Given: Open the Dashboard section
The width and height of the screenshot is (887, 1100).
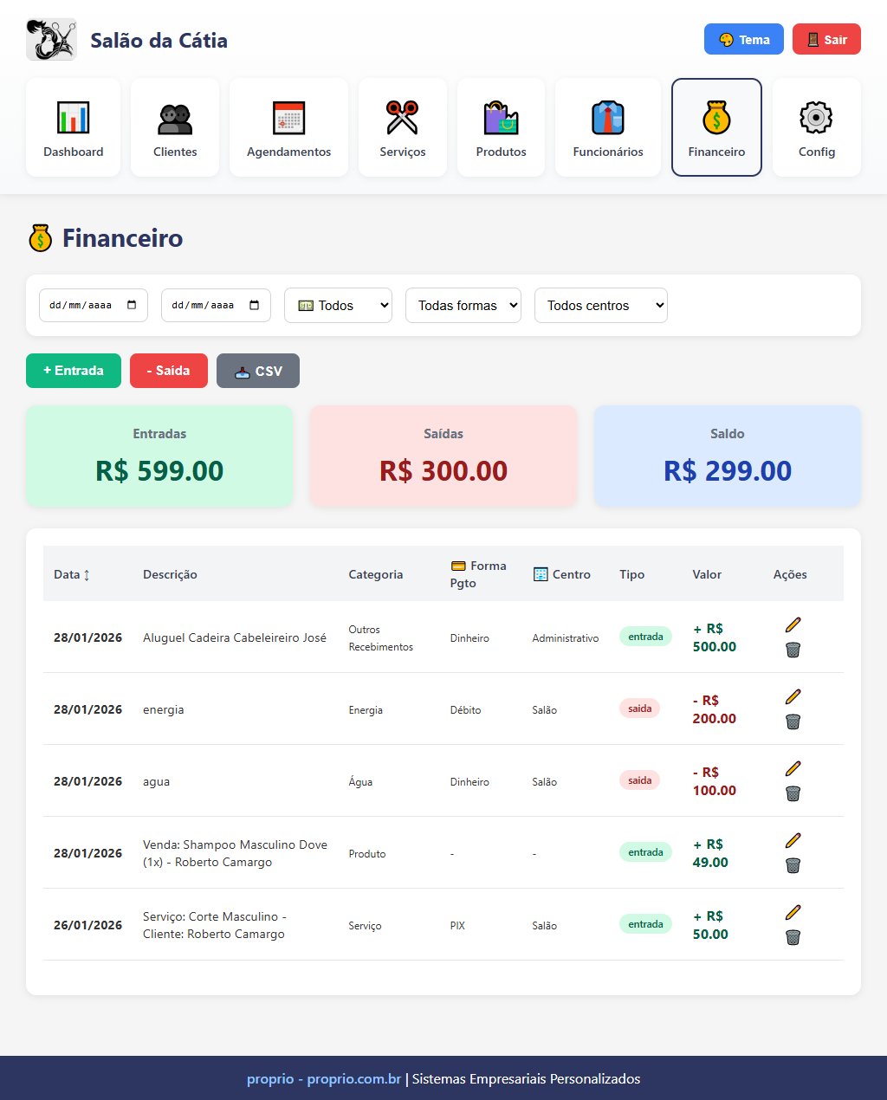Looking at the screenshot, I should pos(74,127).
